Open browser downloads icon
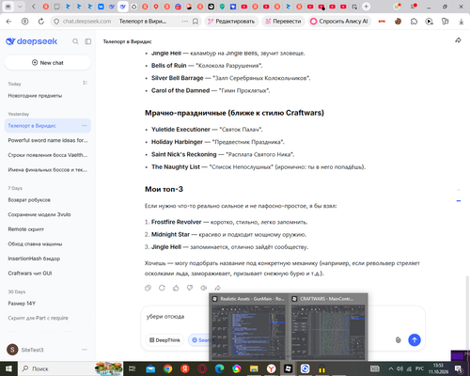This screenshot has height=376, width=470. [461, 22]
